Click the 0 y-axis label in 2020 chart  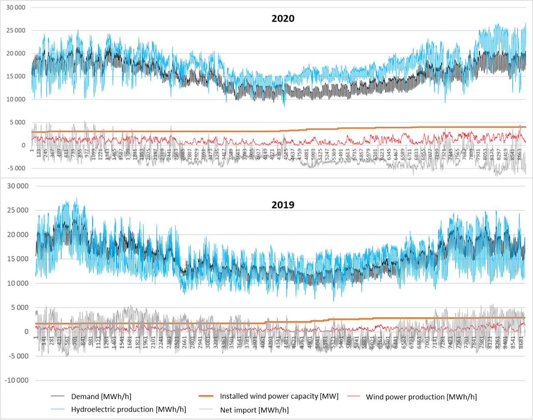pos(23,146)
